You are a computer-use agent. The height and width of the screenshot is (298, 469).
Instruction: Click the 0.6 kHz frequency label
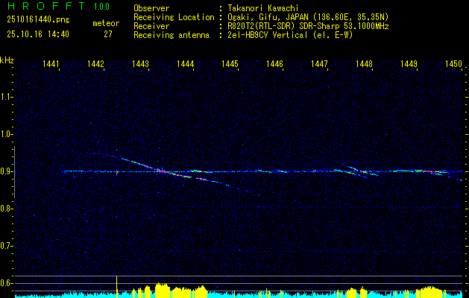tap(6, 283)
